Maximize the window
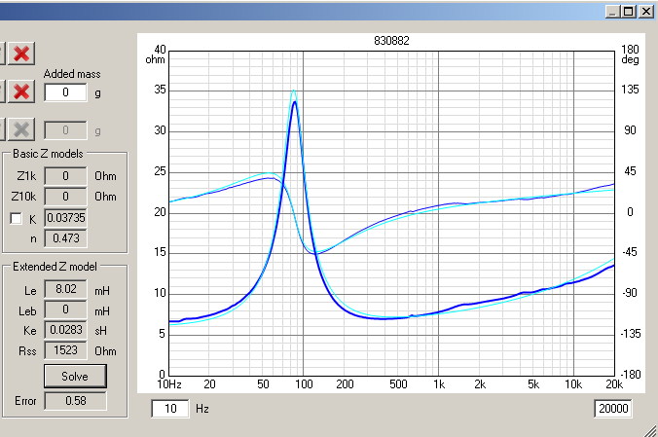 pyautogui.click(x=629, y=12)
